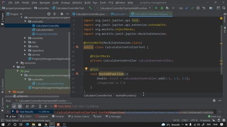Rollback changes with the undo arrow icon
Screen dimensions: 227x127
[204, 8]
